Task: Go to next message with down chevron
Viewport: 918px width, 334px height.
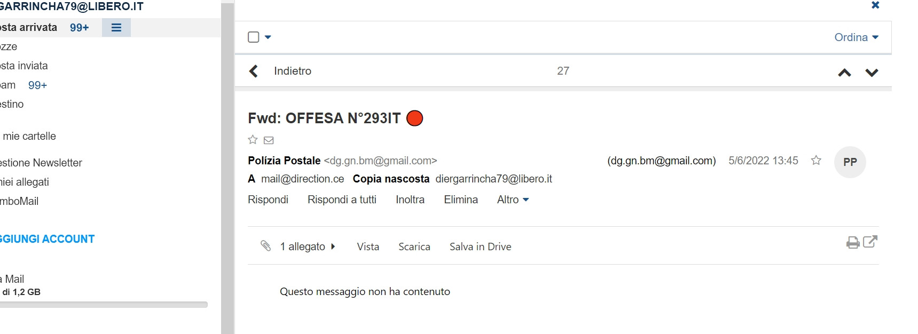Action: 872,73
